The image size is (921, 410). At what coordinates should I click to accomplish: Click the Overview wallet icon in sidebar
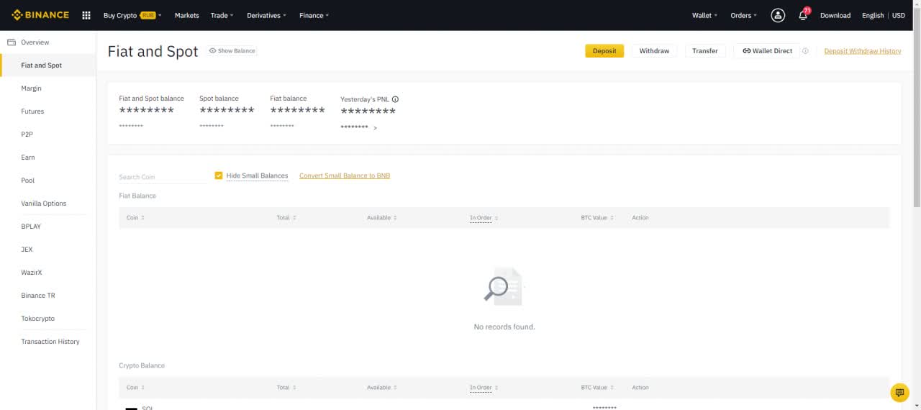coord(12,42)
